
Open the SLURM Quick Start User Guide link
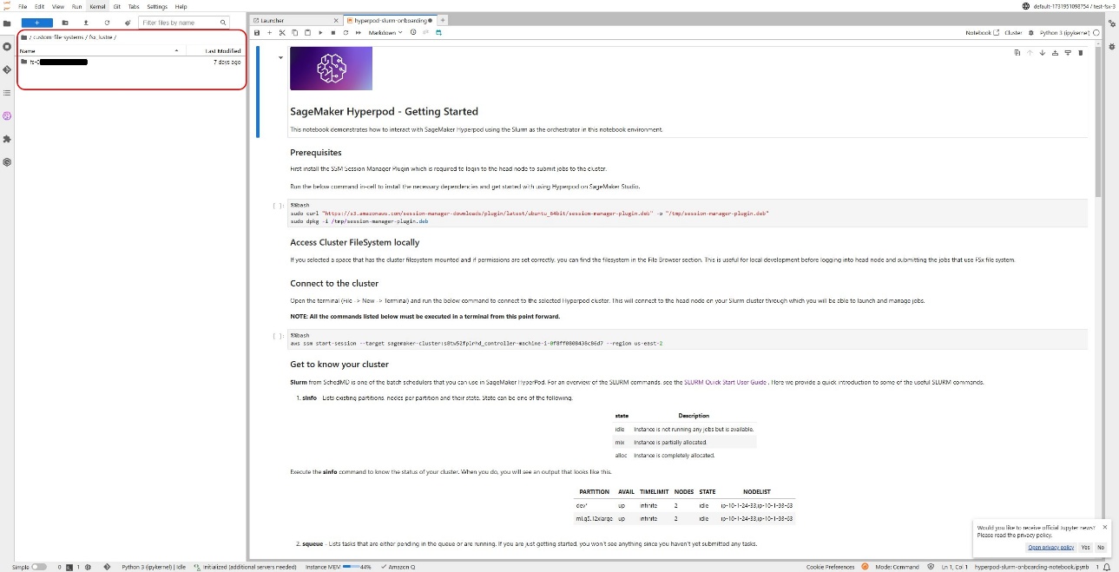coord(726,382)
